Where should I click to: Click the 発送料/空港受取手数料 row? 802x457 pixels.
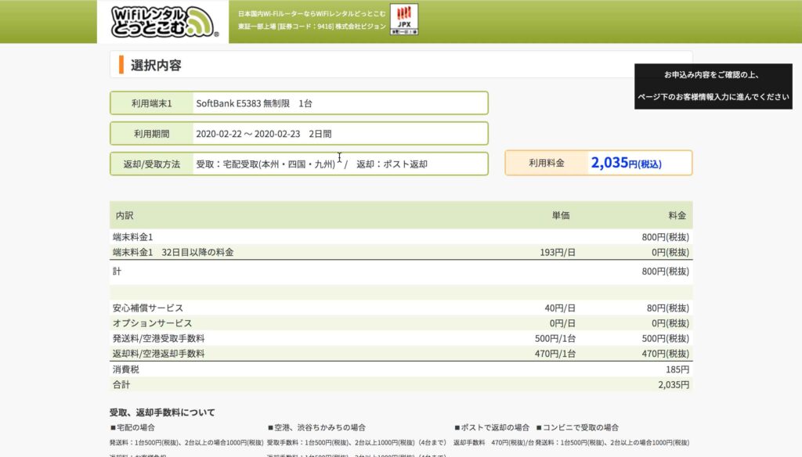click(400, 339)
